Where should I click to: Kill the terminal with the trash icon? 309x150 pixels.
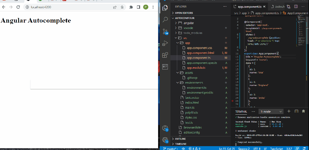[x=303, y=111]
